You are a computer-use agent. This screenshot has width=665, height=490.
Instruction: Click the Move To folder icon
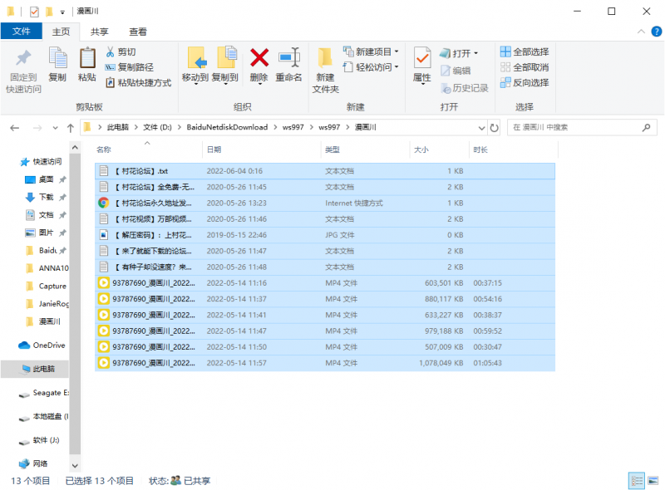click(x=195, y=59)
